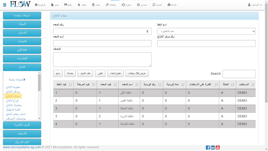
Task: Open the line name (اسم الخط) dropdown
Action: click(206, 31)
